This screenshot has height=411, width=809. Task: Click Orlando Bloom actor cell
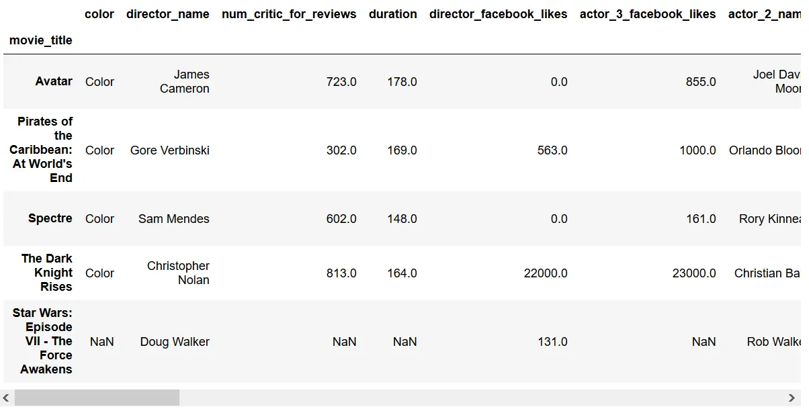pos(765,150)
